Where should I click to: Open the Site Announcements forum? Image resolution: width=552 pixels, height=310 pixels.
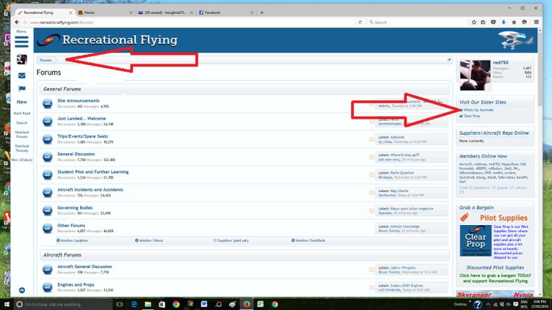click(78, 101)
